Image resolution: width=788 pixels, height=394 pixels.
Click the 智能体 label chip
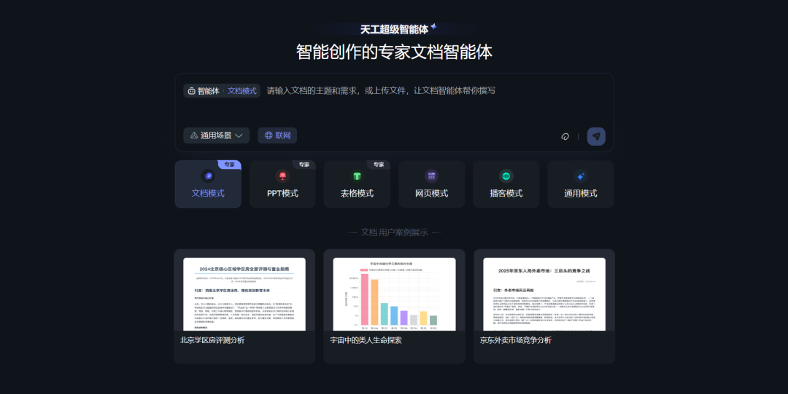[204, 91]
